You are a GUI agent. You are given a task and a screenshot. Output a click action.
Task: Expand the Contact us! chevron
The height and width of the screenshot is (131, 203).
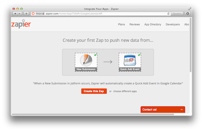182,109
